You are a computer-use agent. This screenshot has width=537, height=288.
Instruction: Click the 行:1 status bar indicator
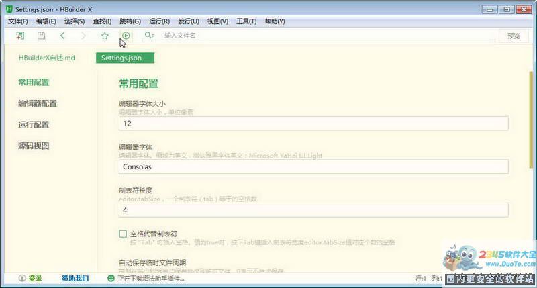tap(421, 279)
